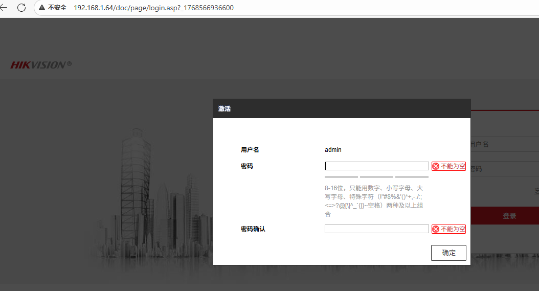Click the last password strength bar segment
Viewport: 539px width, 291px height.
pyautogui.click(x=412, y=176)
